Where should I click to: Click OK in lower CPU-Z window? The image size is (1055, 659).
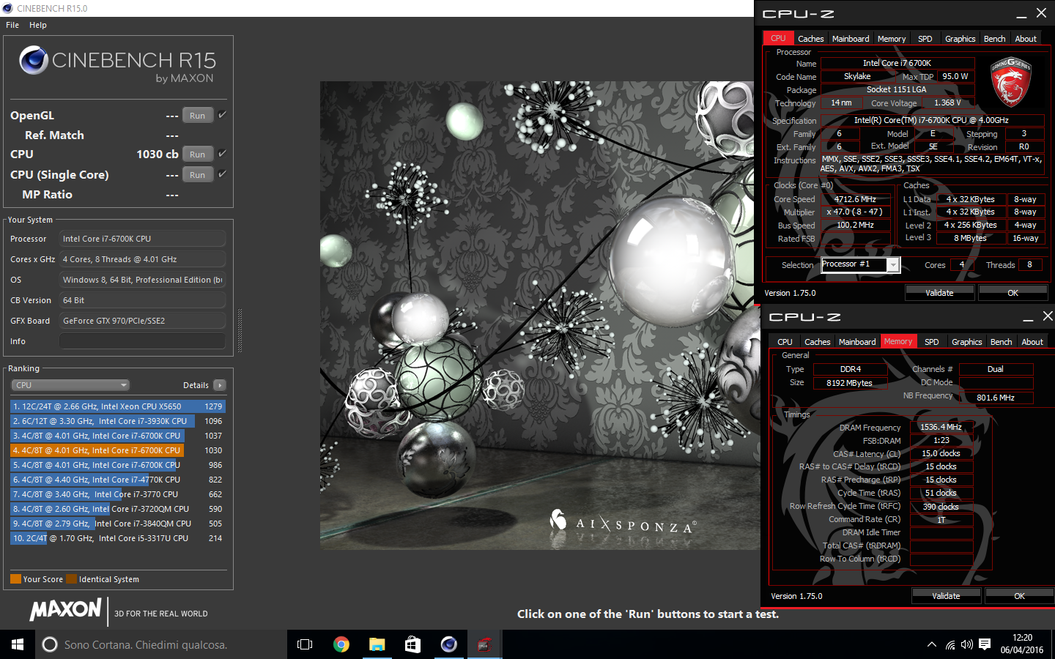point(1019,596)
